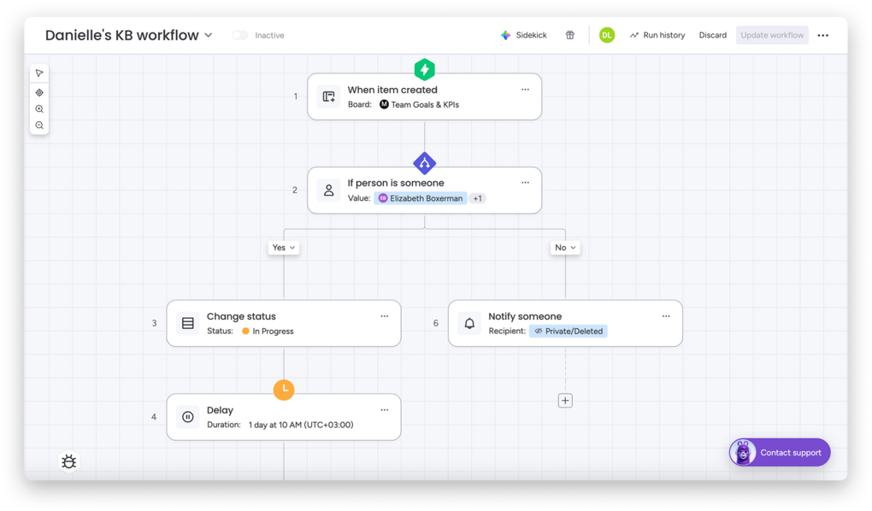Zoom out of the workflow canvas

point(39,125)
